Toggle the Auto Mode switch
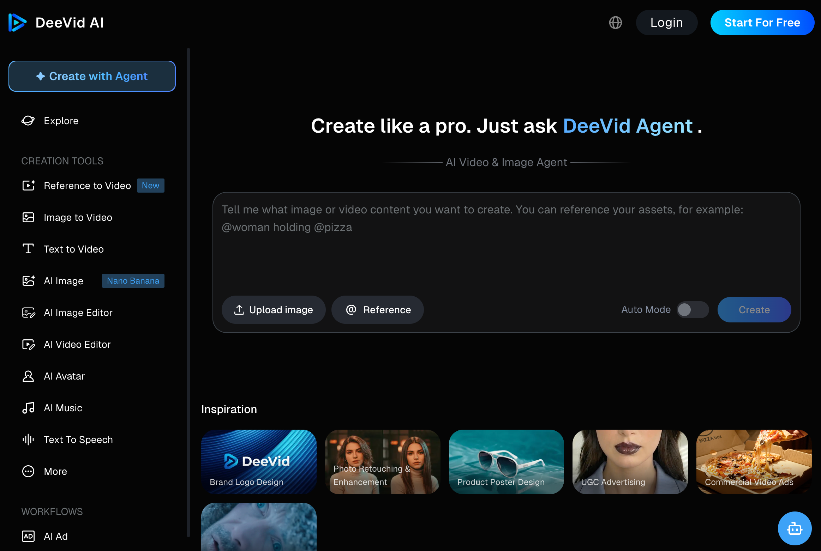 pos(693,310)
